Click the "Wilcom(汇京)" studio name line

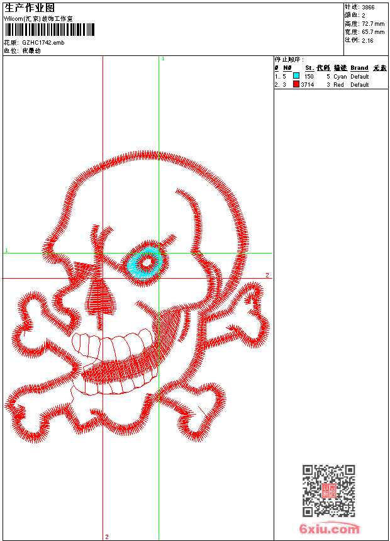38,19
